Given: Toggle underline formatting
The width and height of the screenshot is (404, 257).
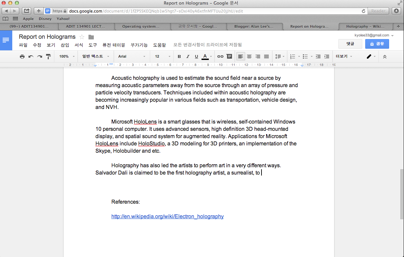Looking at the screenshot, I should coord(197,57).
